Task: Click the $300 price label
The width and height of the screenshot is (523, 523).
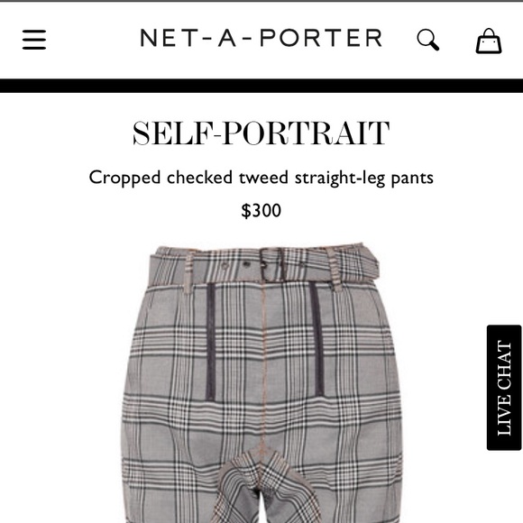Action: (x=261, y=210)
